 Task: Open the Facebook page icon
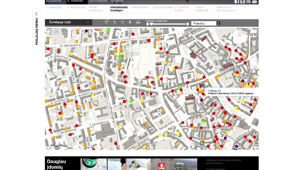coord(237,1)
